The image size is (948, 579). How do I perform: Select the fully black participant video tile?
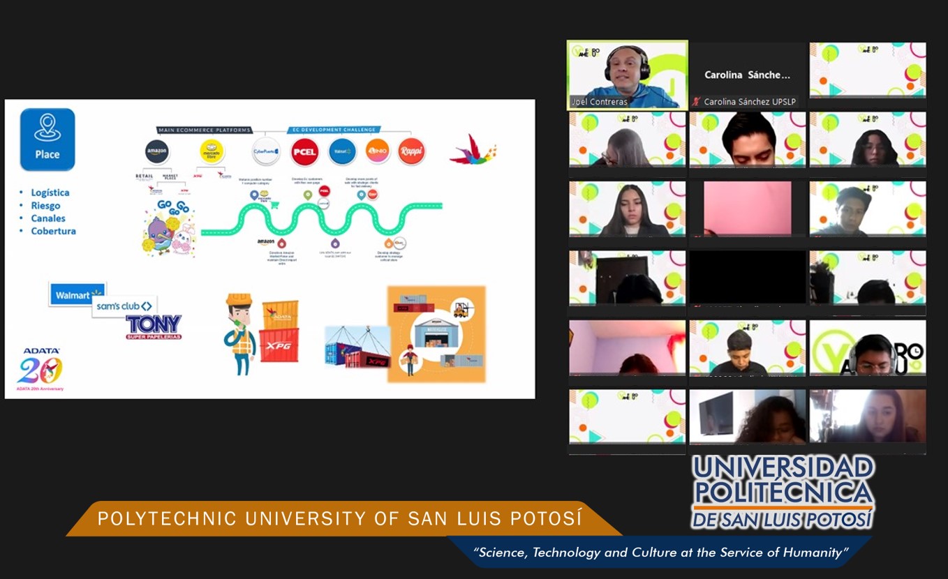(x=748, y=278)
